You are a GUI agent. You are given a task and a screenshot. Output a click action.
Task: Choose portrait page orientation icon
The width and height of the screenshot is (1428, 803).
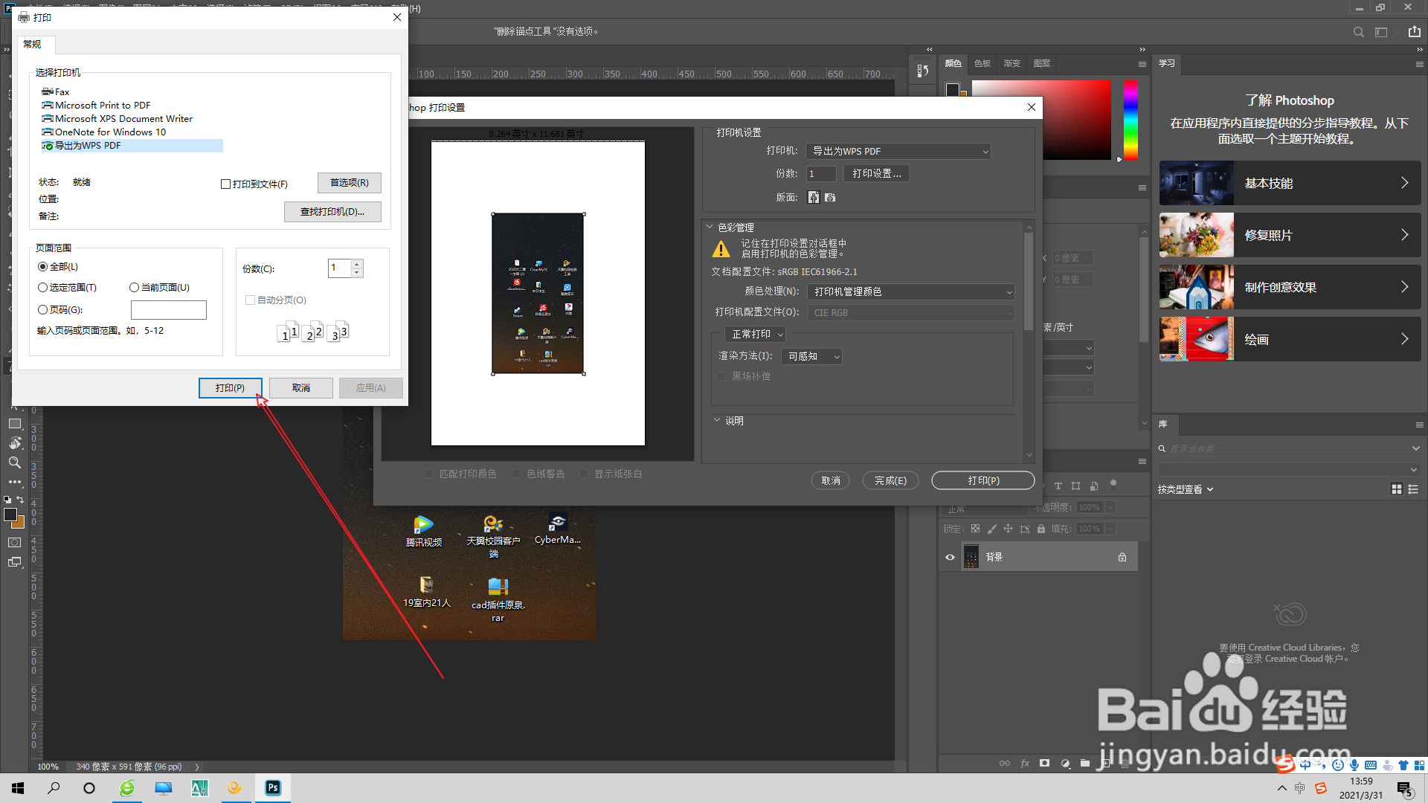pos(814,197)
